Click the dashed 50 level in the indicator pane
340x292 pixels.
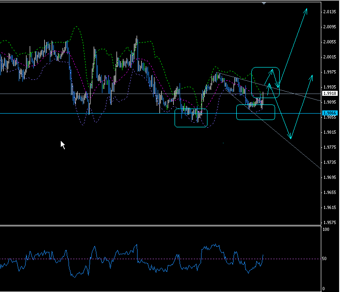pos(283,259)
